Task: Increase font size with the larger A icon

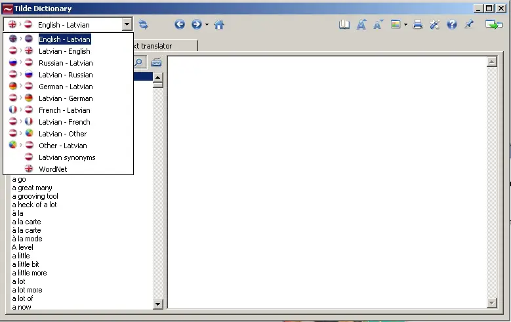Action: [361, 24]
